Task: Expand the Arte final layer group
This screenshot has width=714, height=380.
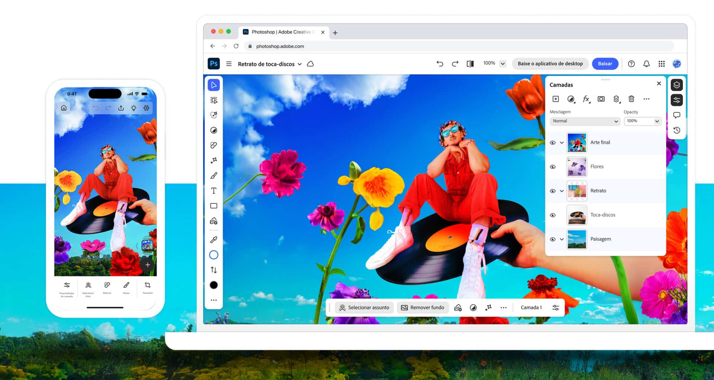Action: 562,142
